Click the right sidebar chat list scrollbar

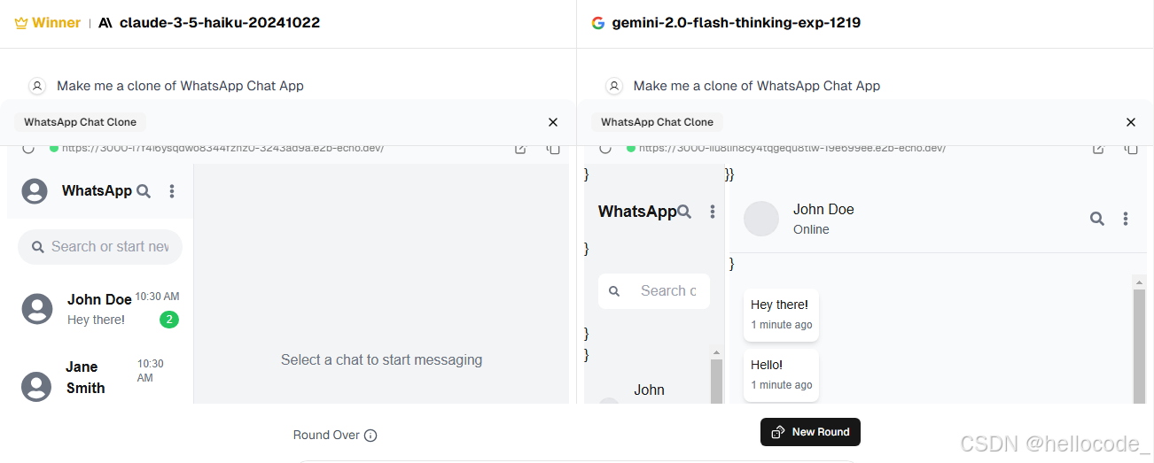tap(717, 375)
